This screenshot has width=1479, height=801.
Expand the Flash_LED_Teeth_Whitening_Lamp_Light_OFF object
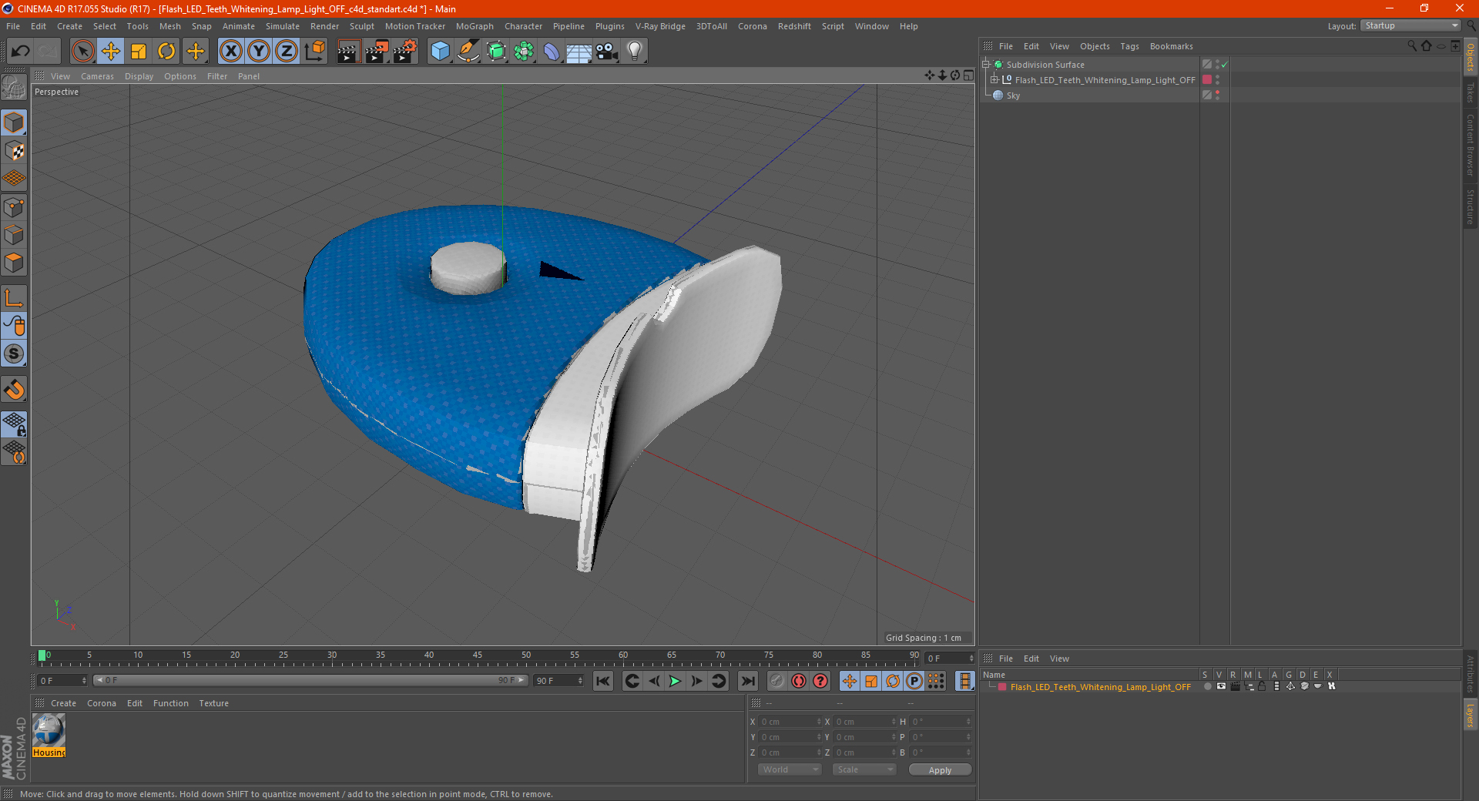click(994, 80)
